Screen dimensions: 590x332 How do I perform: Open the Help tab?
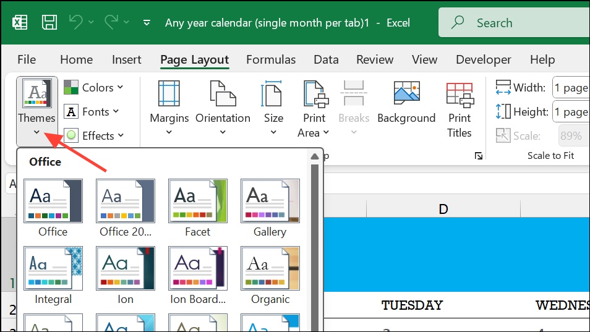click(x=542, y=59)
